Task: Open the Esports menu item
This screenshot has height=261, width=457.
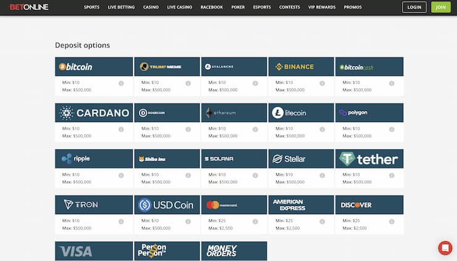Action: [262, 7]
